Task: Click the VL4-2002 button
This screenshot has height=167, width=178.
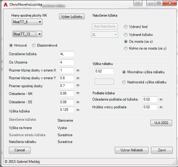Action: pyautogui.click(x=161, y=123)
